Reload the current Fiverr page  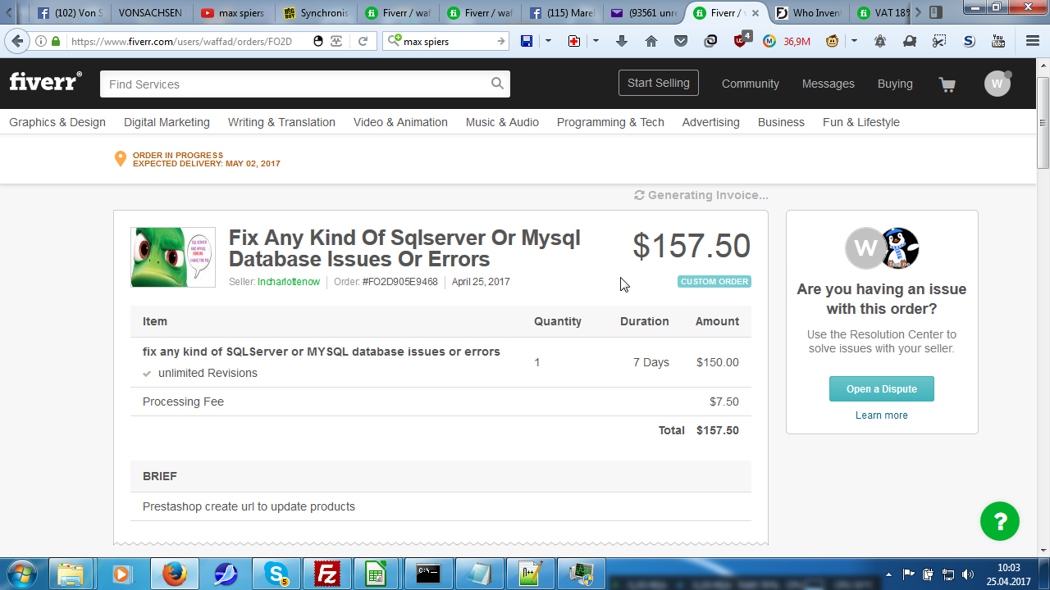(363, 41)
